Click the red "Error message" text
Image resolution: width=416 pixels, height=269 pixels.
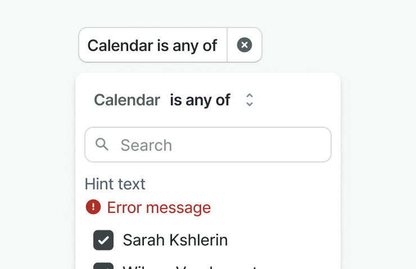coord(159,208)
